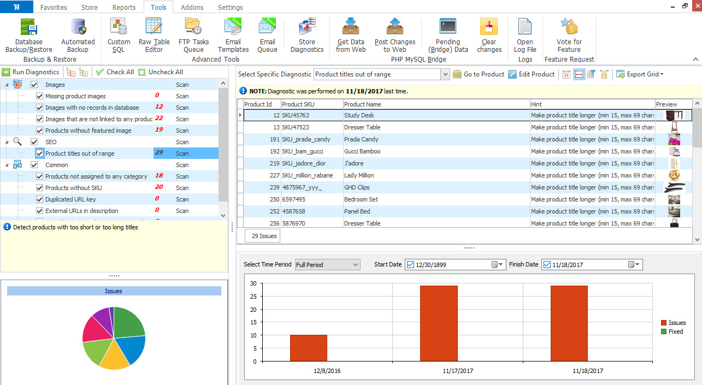Switch to the Store tab
Screen dimensions: 702x385
[x=90, y=7]
